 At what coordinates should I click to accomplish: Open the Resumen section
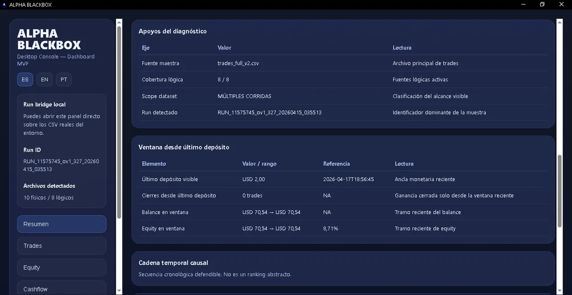point(62,224)
